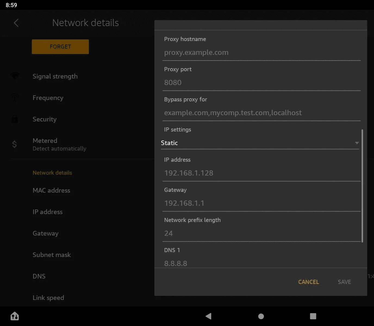Click the DNS 1 label

click(x=172, y=250)
